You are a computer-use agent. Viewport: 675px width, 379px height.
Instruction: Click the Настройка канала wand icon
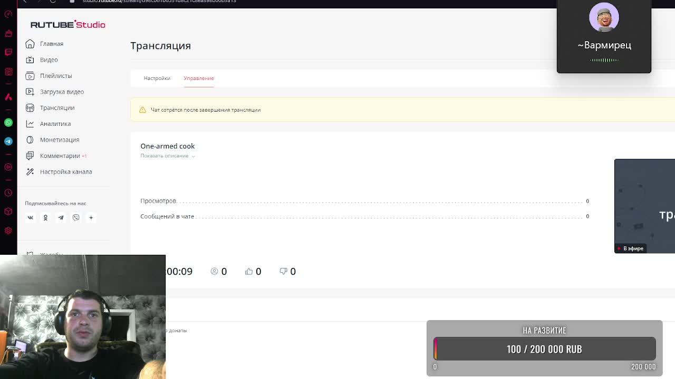tap(30, 172)
